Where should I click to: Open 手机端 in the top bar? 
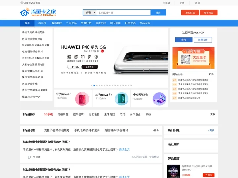(x=167, y=3)
